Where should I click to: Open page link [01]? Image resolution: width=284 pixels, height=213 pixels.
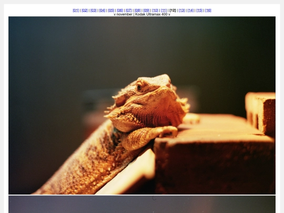76,11
